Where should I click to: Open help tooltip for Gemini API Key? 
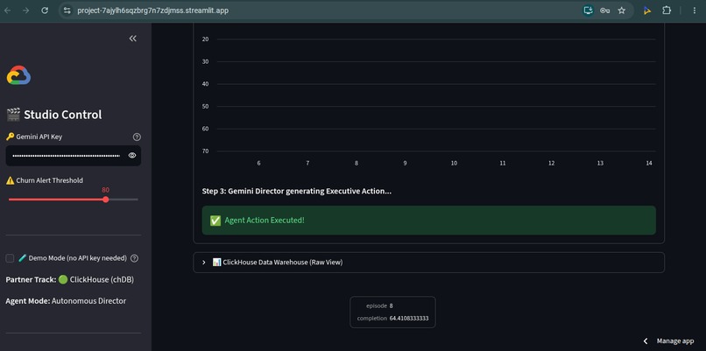coord(137,137)
